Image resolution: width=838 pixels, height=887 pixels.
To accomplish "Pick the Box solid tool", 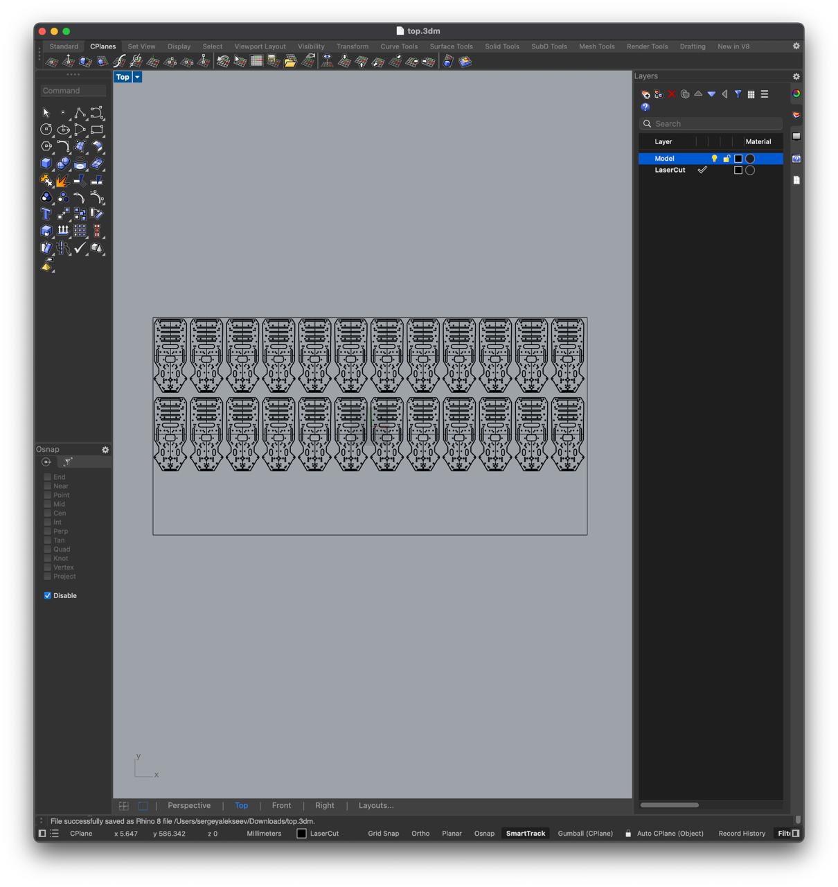I will click(x=46, y=164).
